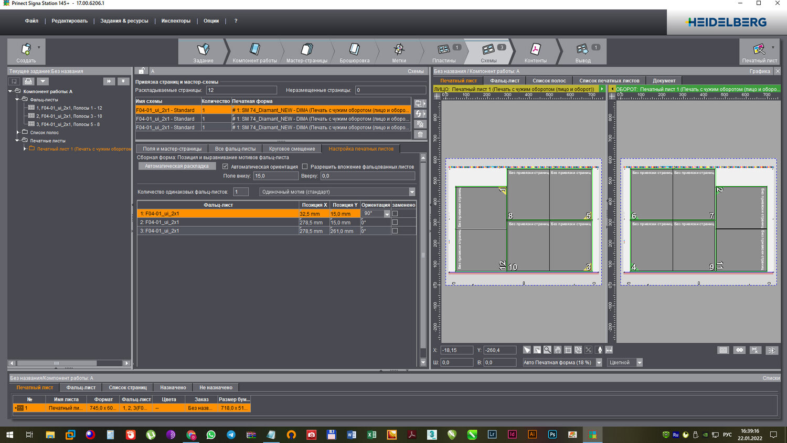Enable Разрешить вложение фальцованных листов
This screenshot has height=443, width=787.
pyautogui.click(x=305, y=167)
